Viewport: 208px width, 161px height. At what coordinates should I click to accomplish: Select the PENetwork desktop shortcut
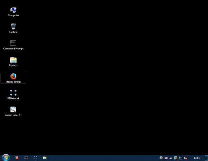pos(13,95)
